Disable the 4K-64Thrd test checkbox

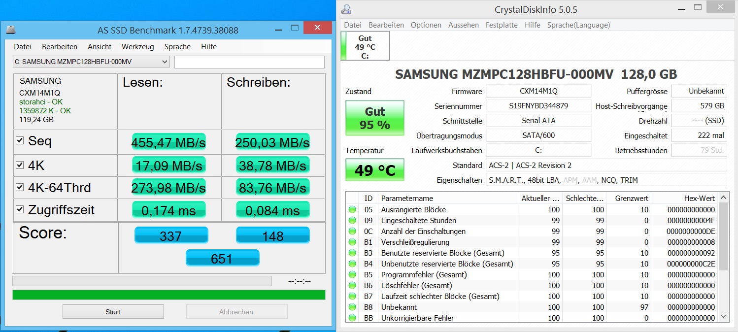click(x=20, y=187)
